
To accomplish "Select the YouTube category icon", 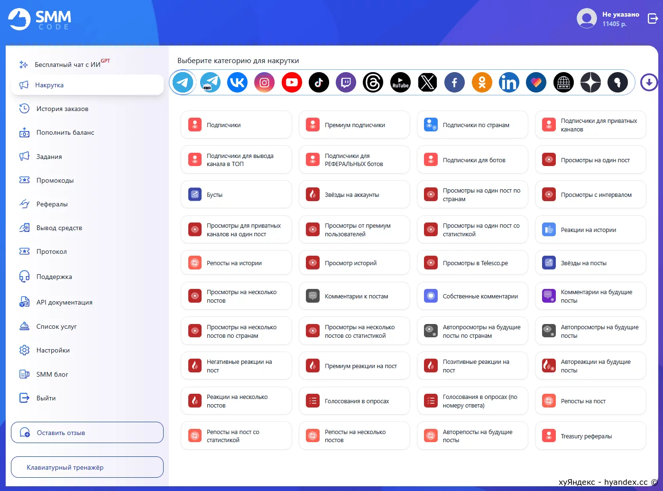I will (292, 83).
